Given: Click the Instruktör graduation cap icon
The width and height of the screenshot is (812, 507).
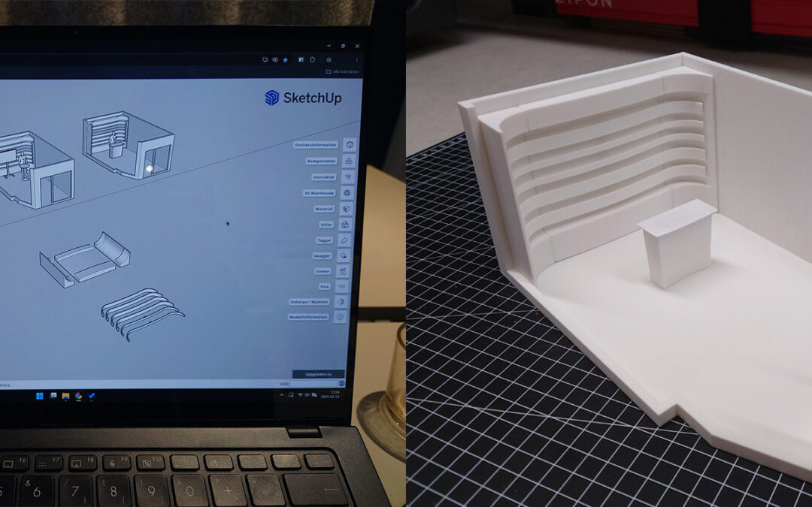Looking at the screenshot, I should click(347, 177).
